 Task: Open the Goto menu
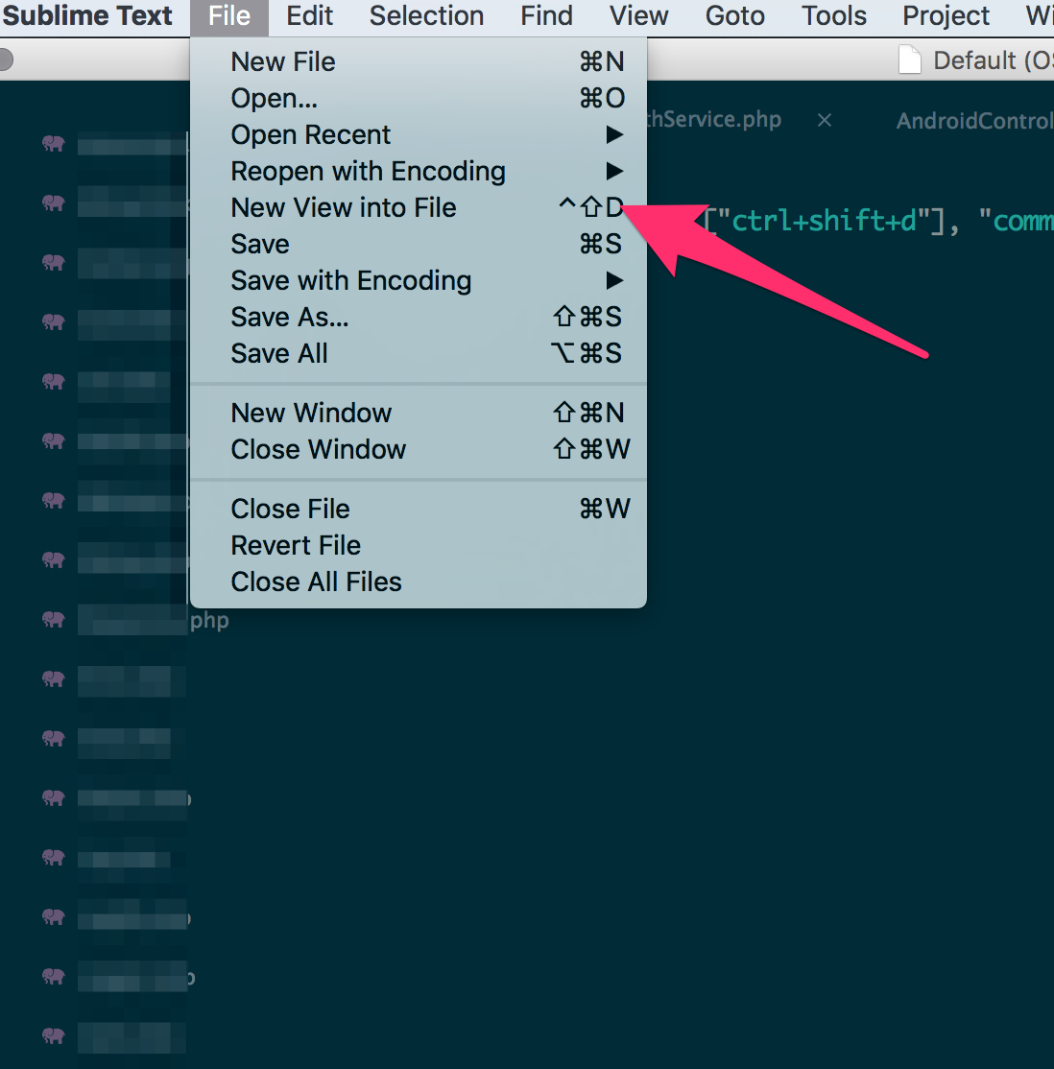click(x=734, y=15)
